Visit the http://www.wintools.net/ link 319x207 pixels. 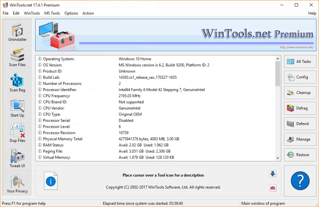297,47
